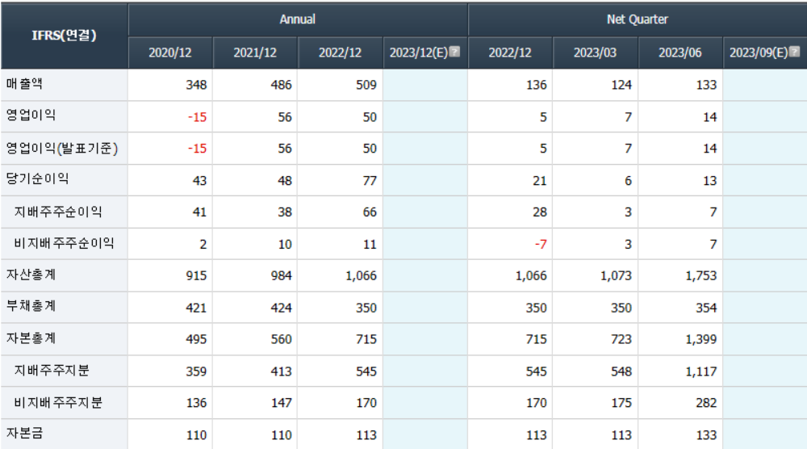Click 매출액 quarterly value 124 for 2023/03
This screenshot has width=807, height=449.
coord(621,85)
